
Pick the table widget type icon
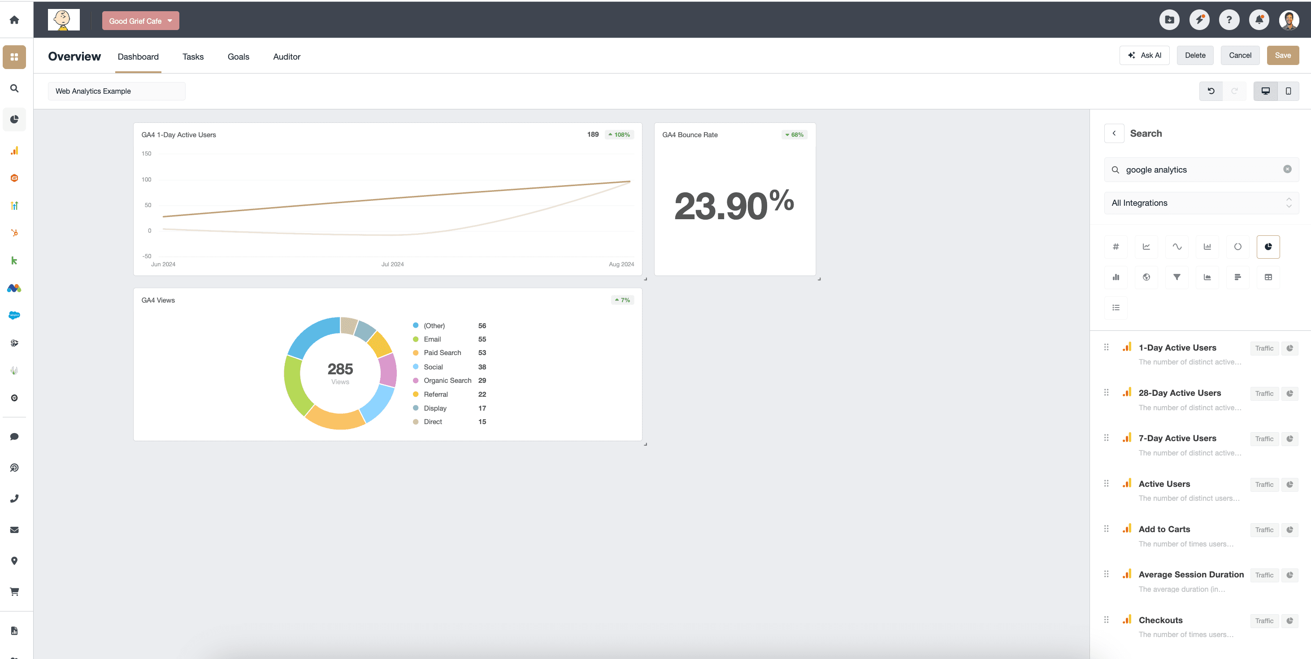click(x=1268, y=277)
